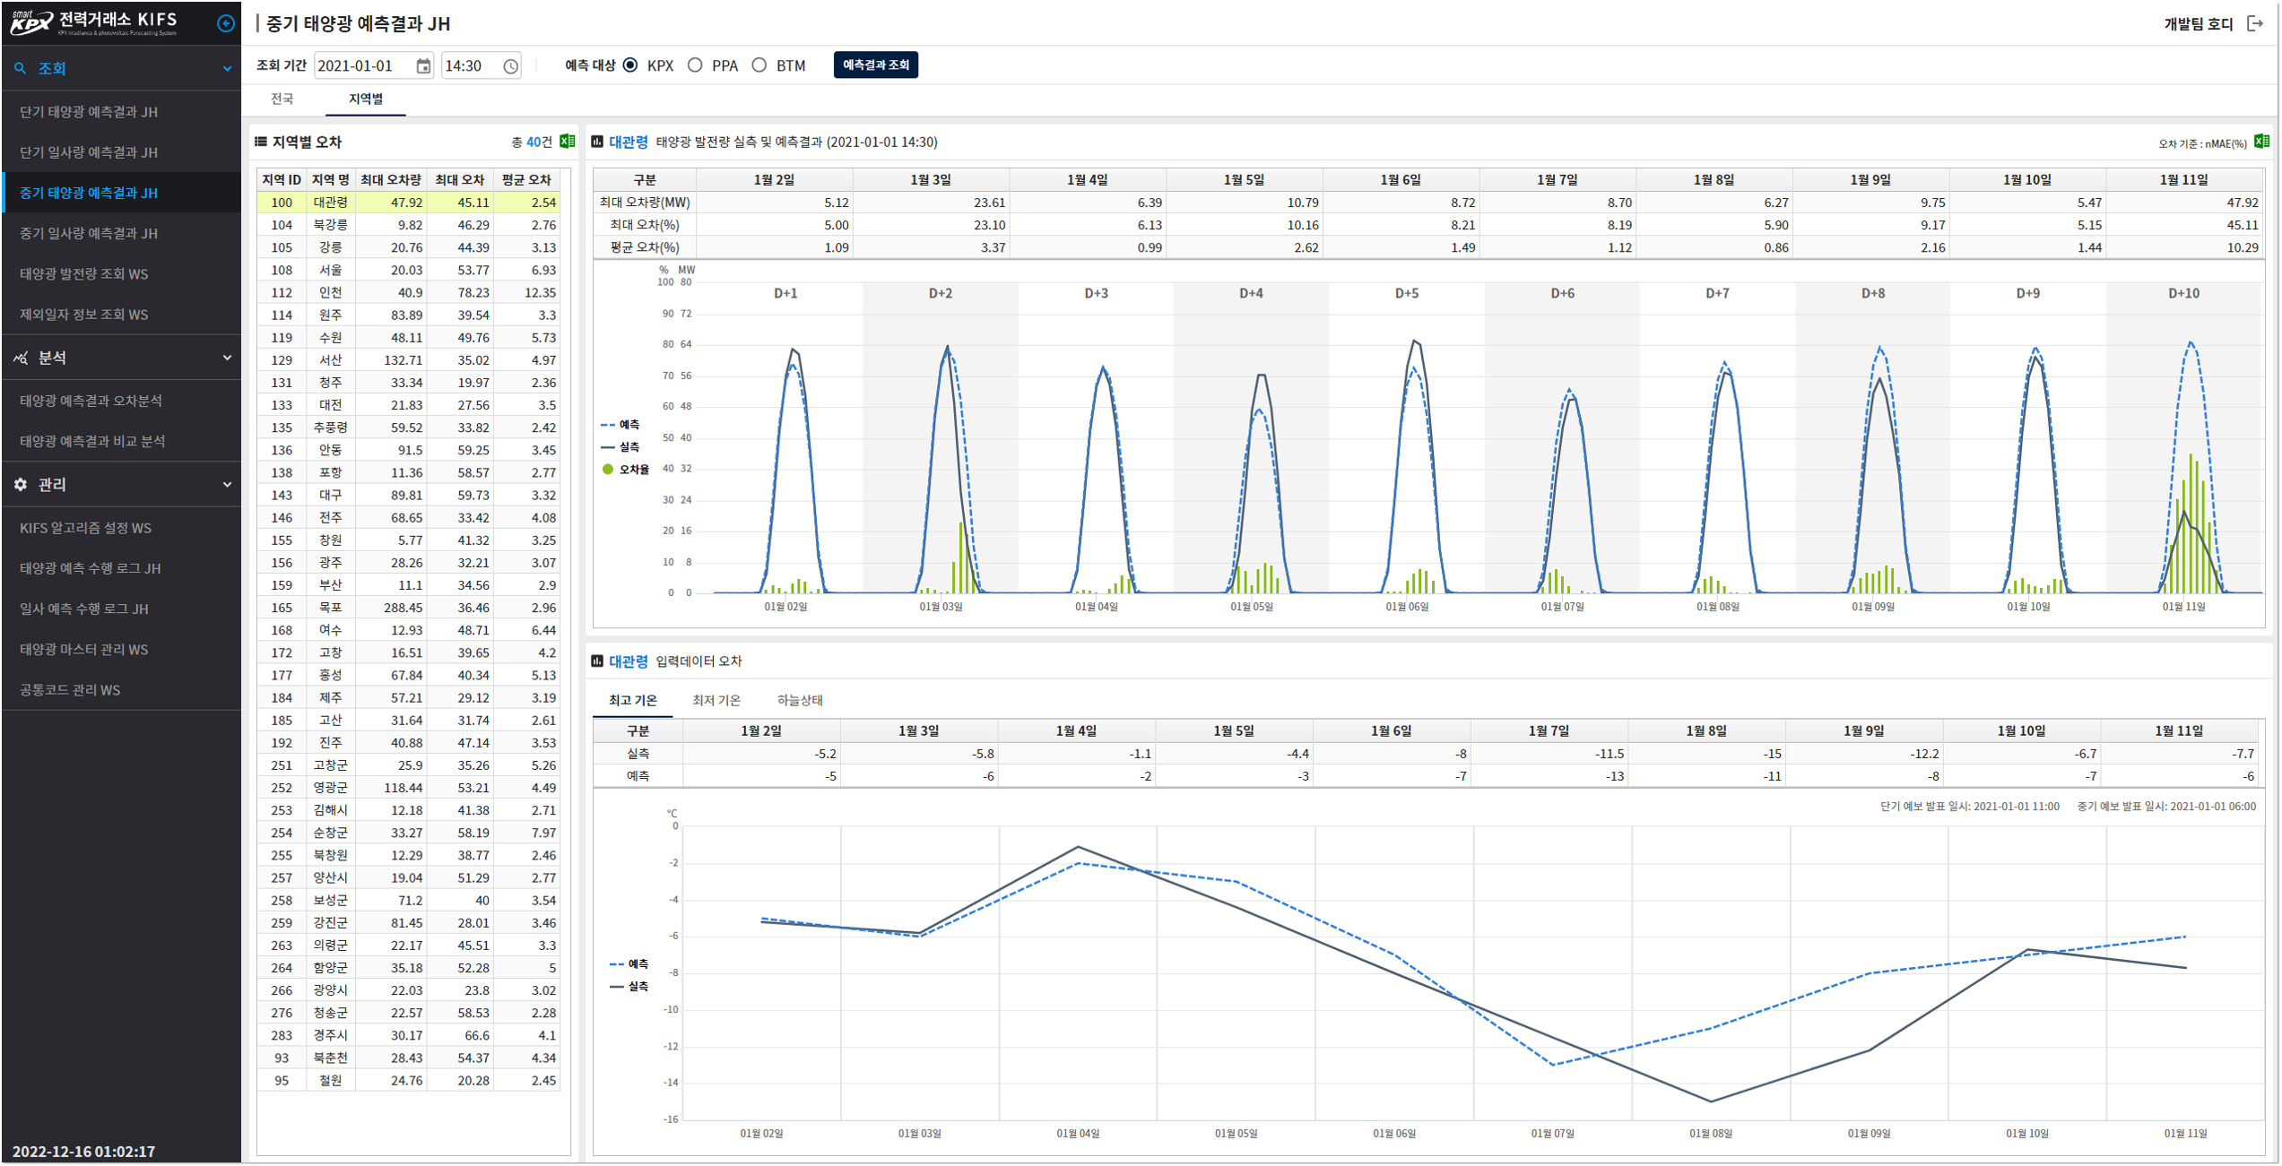Export 대관령 forecast chart data to Excel
2282x1166 pixels.
2261,142
